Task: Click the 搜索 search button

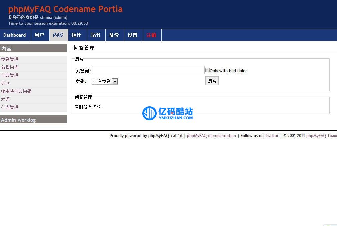Action: pyautogui.click(x=212, y=80)
